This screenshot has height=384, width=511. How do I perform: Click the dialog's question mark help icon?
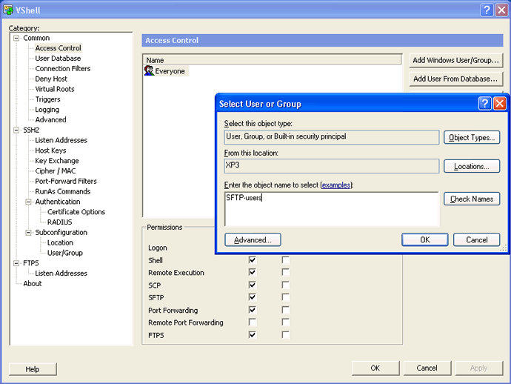(484, 104)
